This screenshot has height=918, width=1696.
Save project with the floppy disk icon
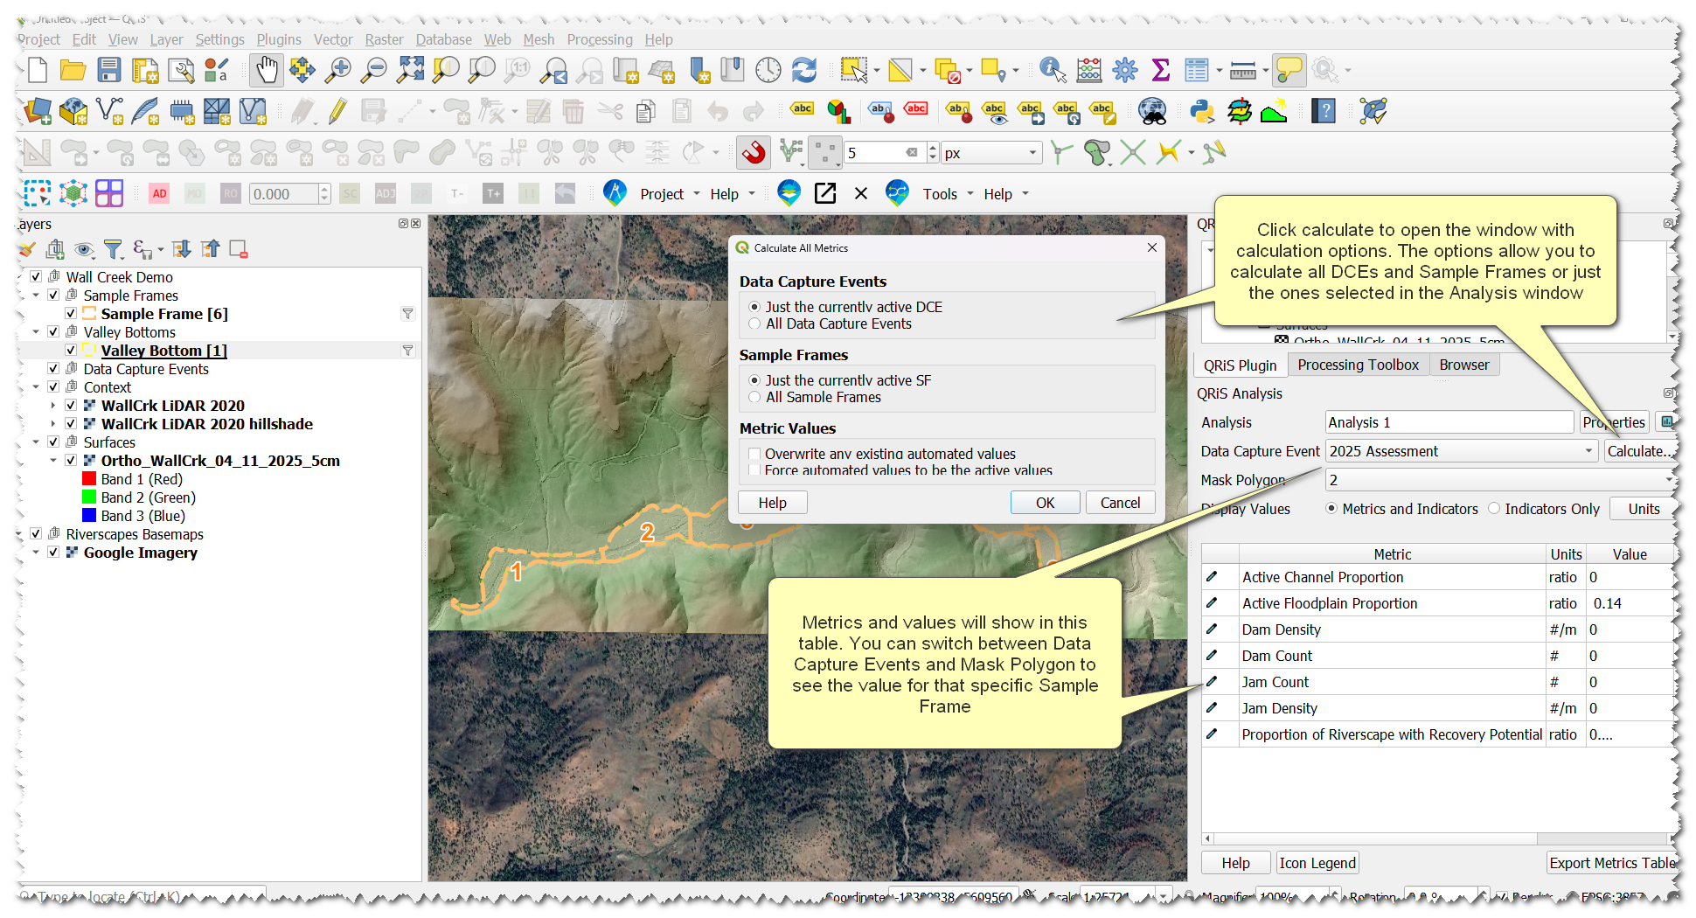109,70
